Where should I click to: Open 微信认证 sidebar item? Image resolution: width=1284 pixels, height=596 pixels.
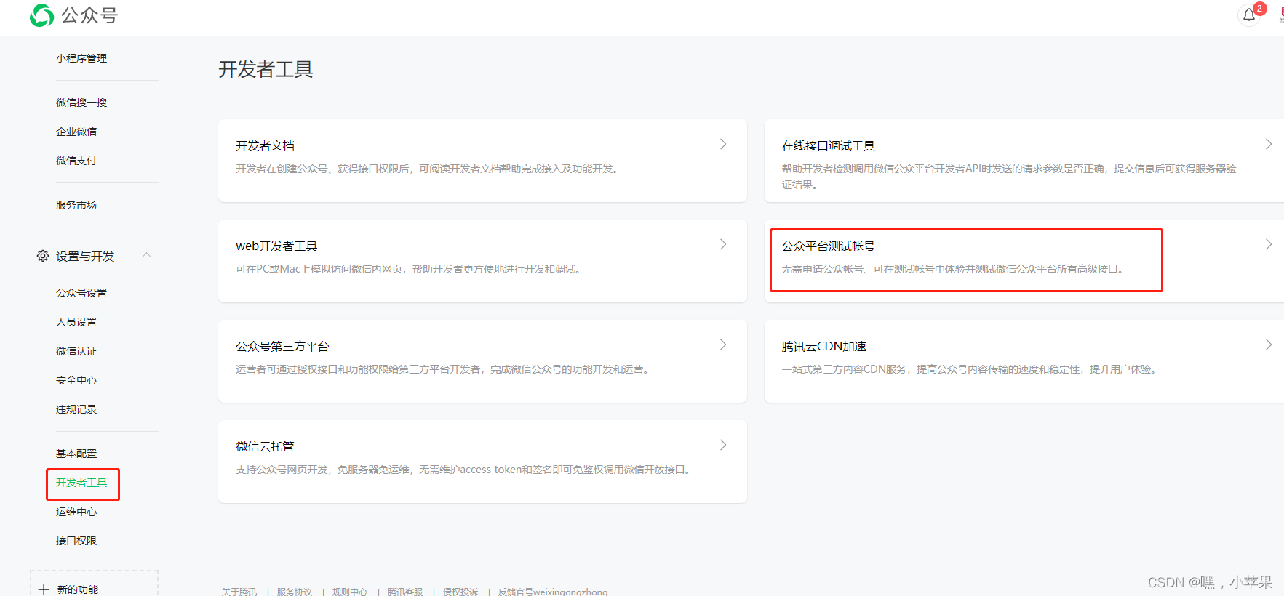point(76,351)
